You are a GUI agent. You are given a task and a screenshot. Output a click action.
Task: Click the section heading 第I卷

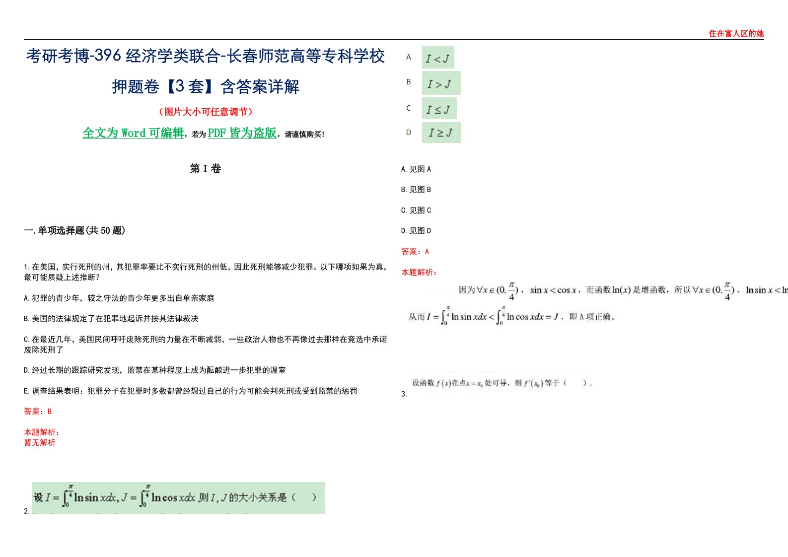coord(205,169)
